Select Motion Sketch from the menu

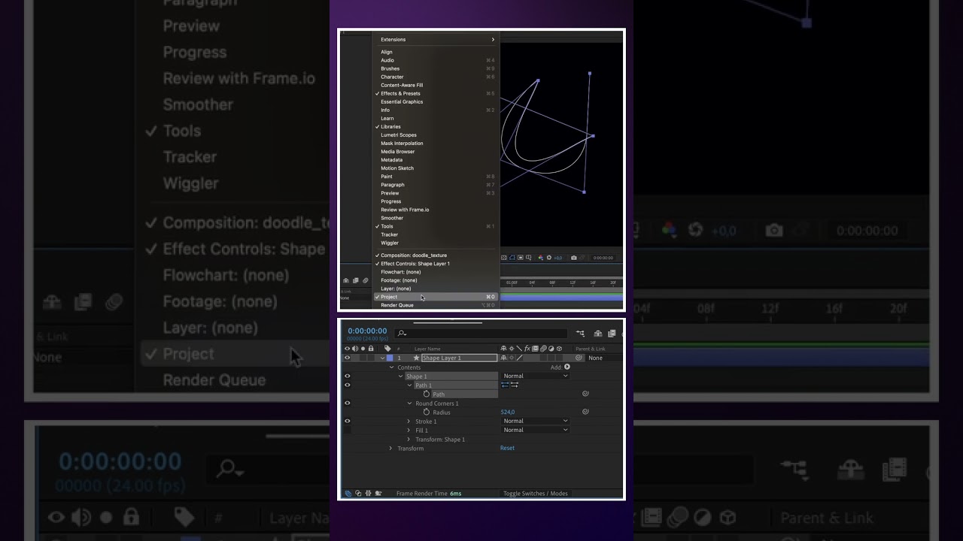436,168
